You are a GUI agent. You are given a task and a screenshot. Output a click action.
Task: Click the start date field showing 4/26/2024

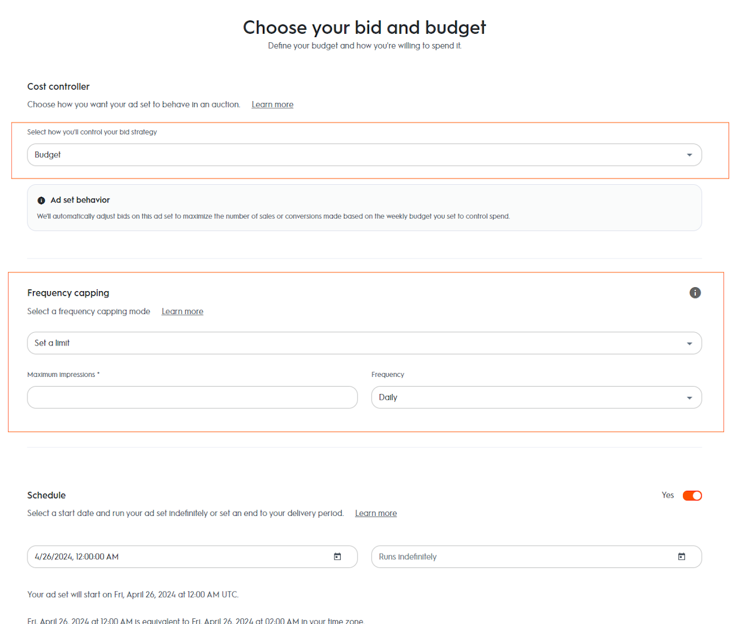pos(177,557)
